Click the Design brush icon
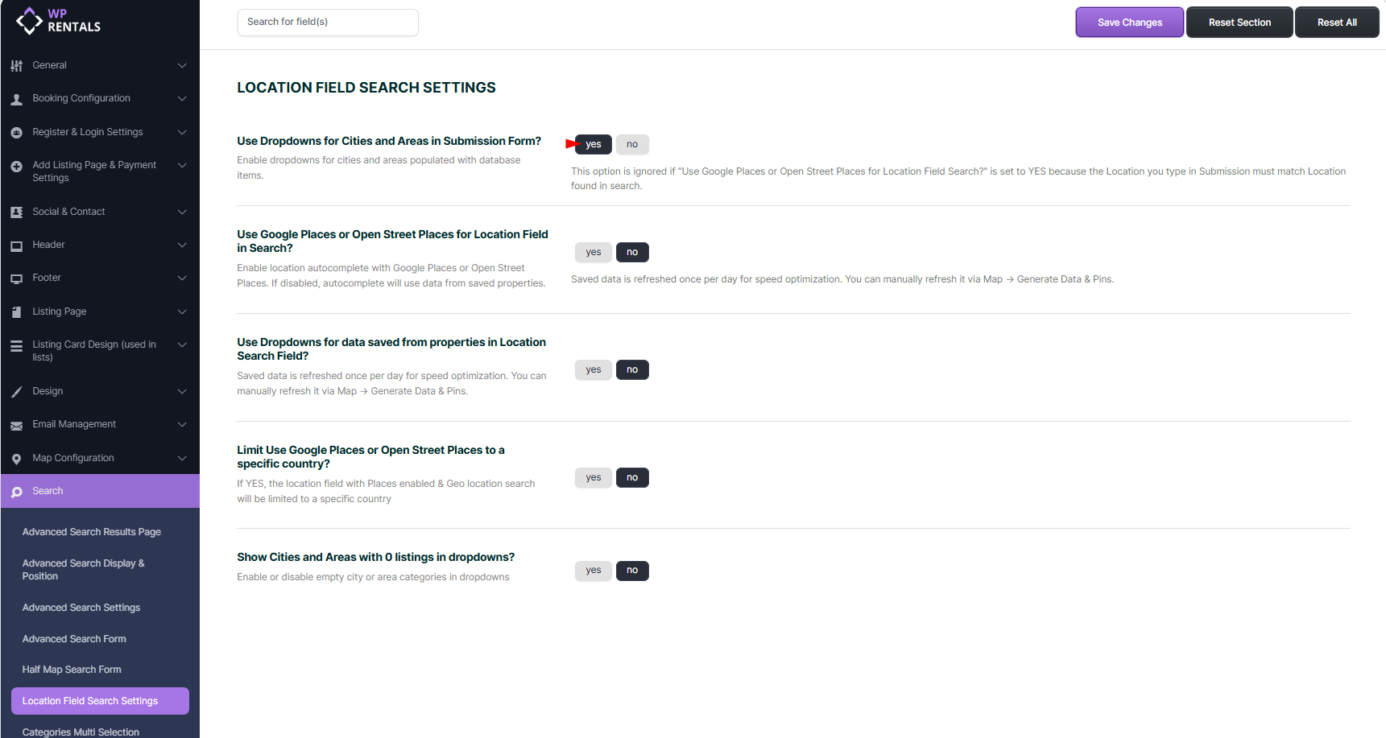This screenshot has width=1386, height=738. 16,392
